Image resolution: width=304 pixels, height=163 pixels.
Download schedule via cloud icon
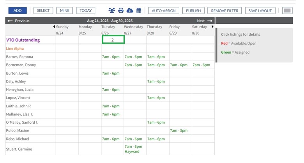pyautogui.click(x=130, y=11)
